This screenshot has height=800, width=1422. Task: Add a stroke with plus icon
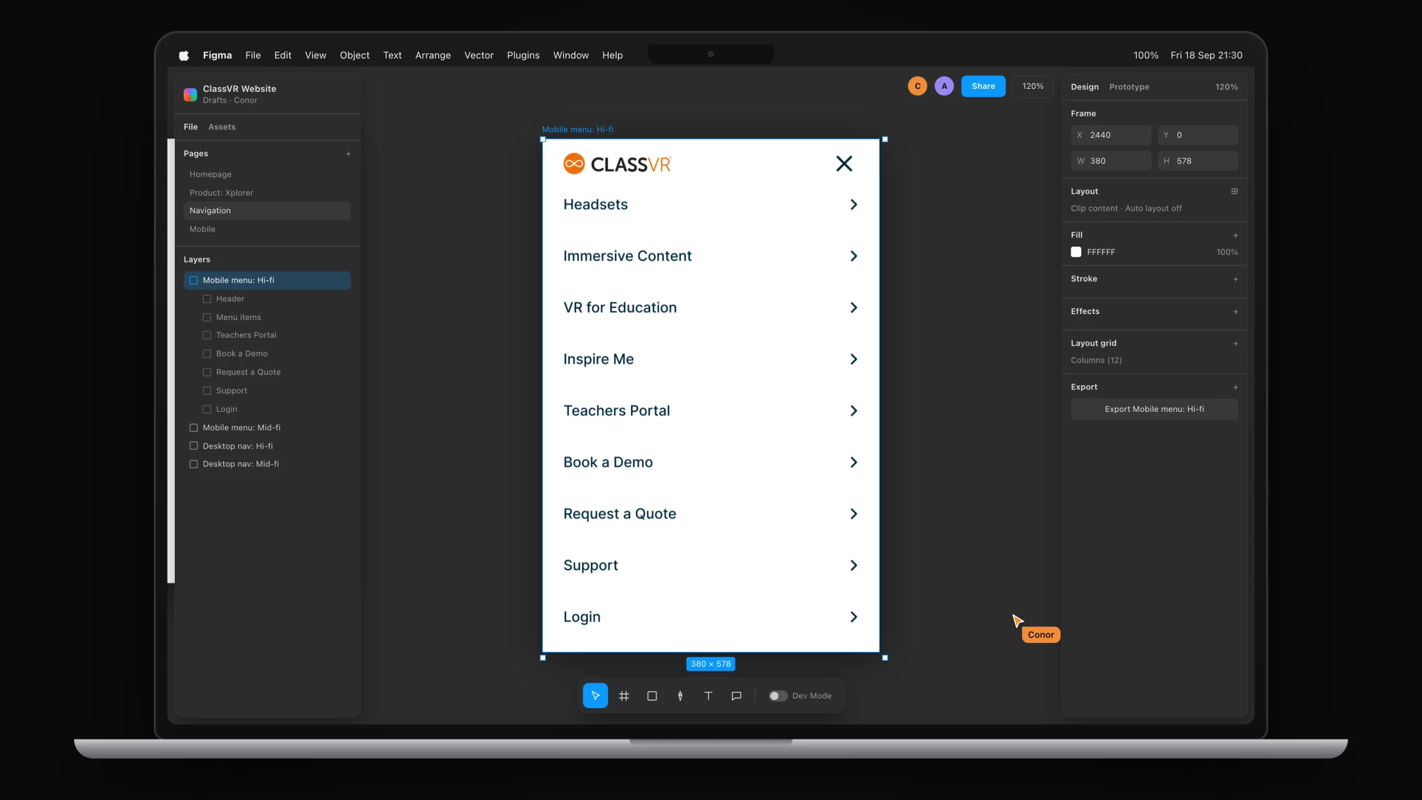point(1235,279)
